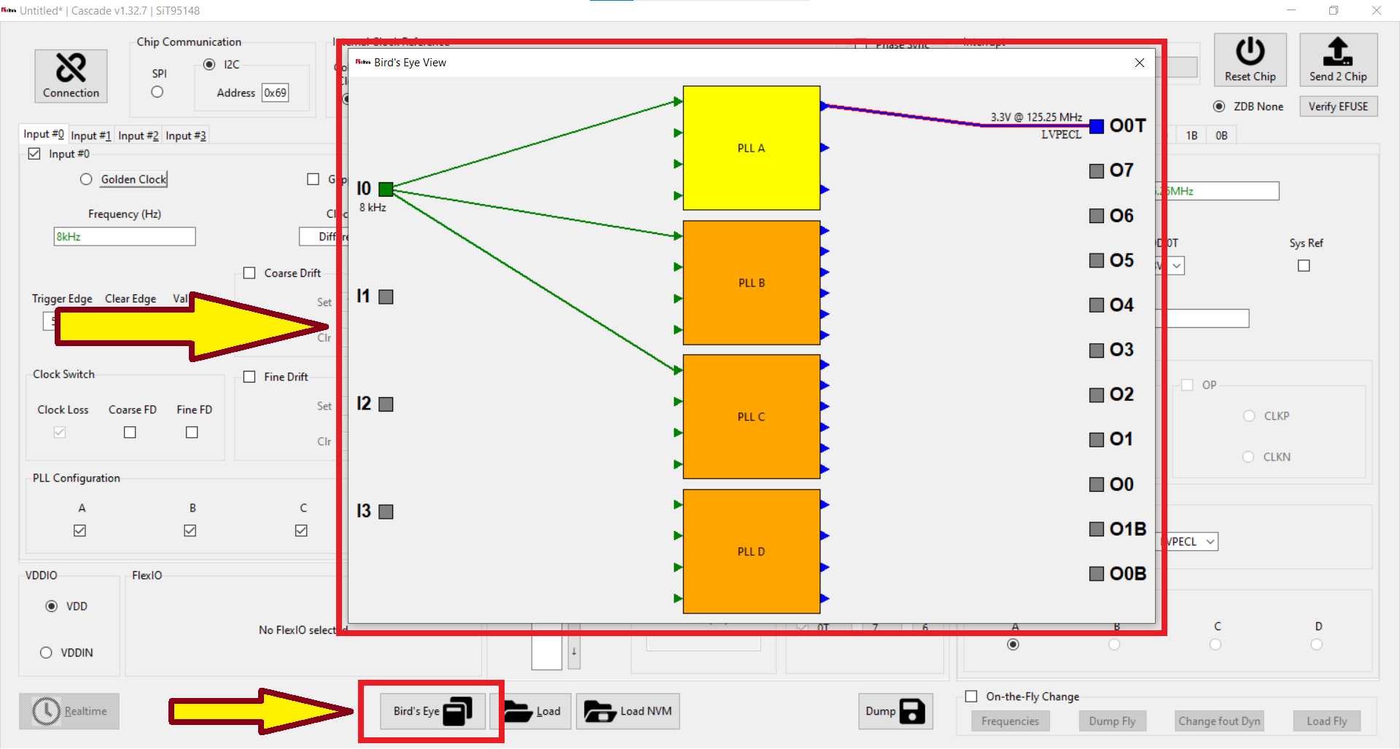Select the SPI radio button
The height and width of the screenshot is (749, 1400).
click(157, 92)
